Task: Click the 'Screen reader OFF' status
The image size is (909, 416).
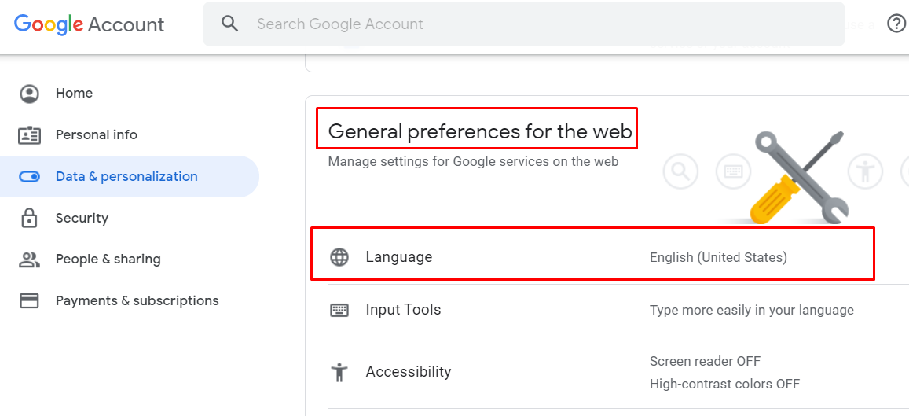Action: tap(705, 361)
